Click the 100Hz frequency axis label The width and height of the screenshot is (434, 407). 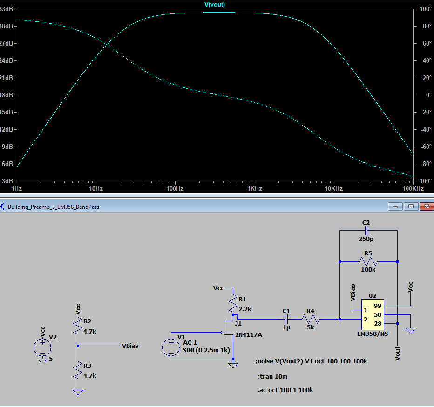175,188
